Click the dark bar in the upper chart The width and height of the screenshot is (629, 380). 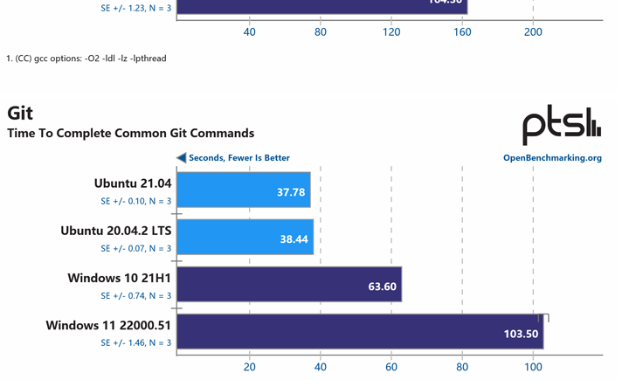(x=322, y=7)
